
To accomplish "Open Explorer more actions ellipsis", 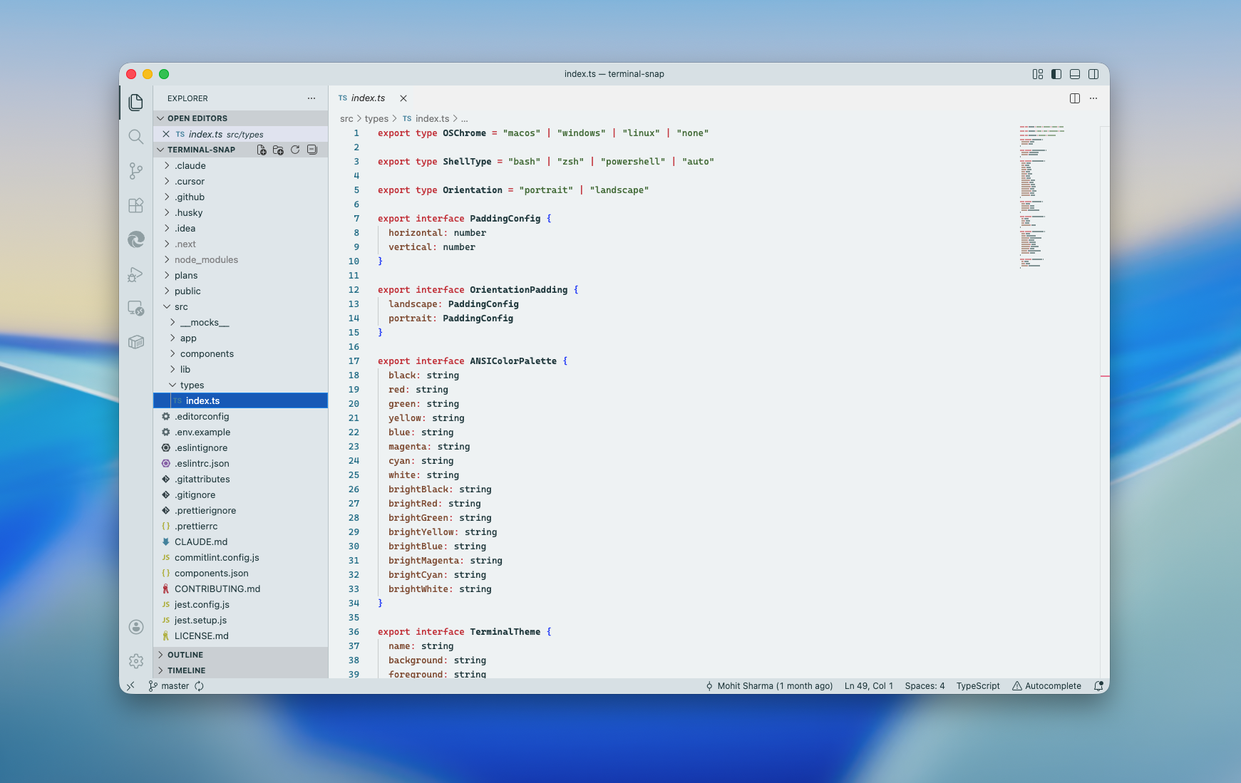I will (311, 98).
